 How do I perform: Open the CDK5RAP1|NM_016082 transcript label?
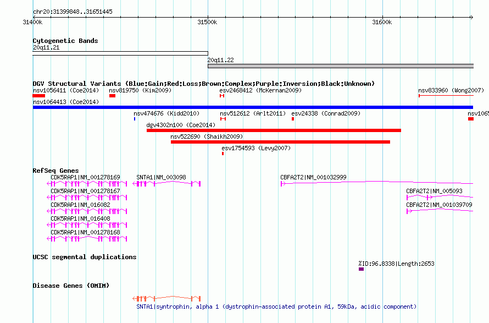[x=80, y=205]
